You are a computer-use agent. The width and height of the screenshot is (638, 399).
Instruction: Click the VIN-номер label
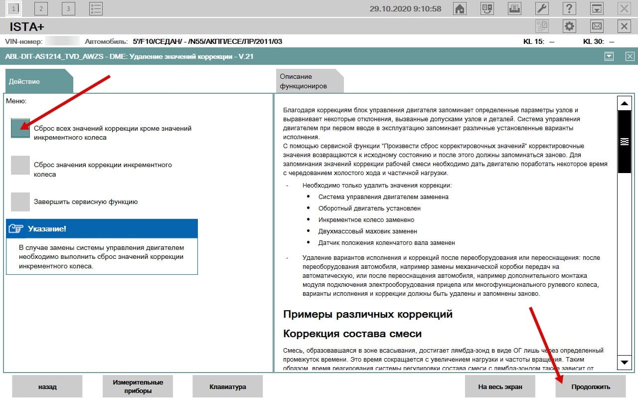click(x=23, y=41)
